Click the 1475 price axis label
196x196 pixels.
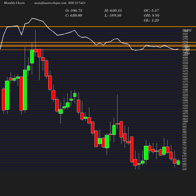[185, 71]
